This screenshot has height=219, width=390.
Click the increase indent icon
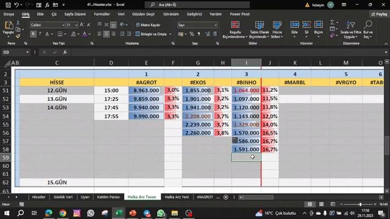[129, 34]
